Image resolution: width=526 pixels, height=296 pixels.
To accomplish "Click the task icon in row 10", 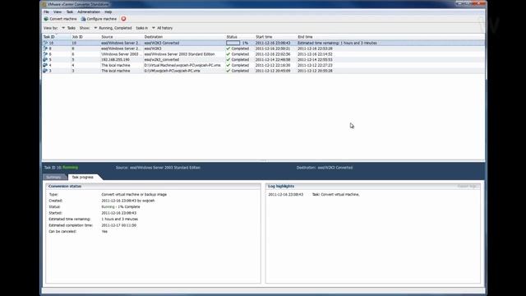I will coord(45,43).
